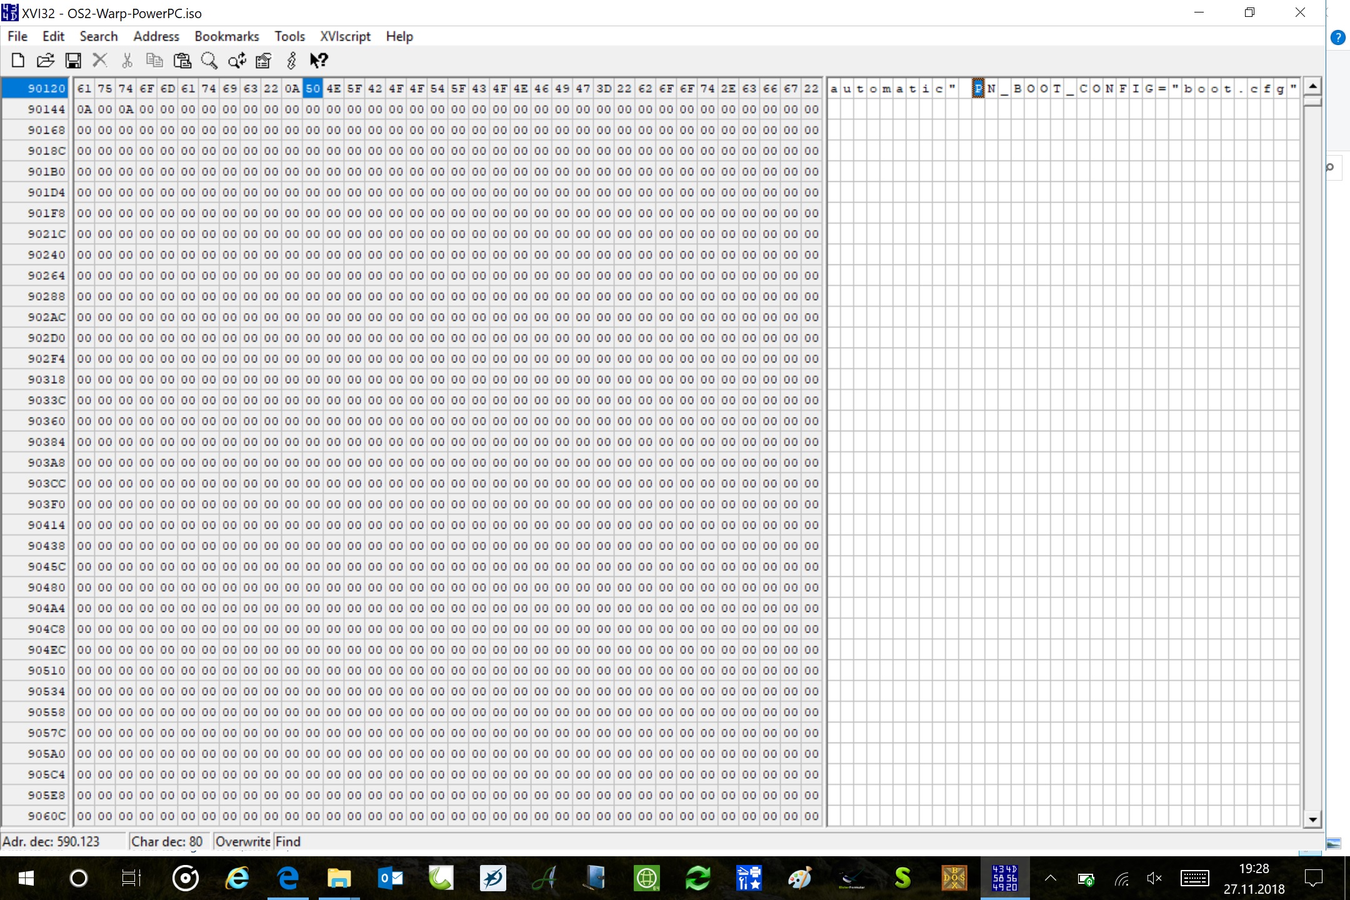
Task: Open the Search menu
Action: tap(99, 36)
